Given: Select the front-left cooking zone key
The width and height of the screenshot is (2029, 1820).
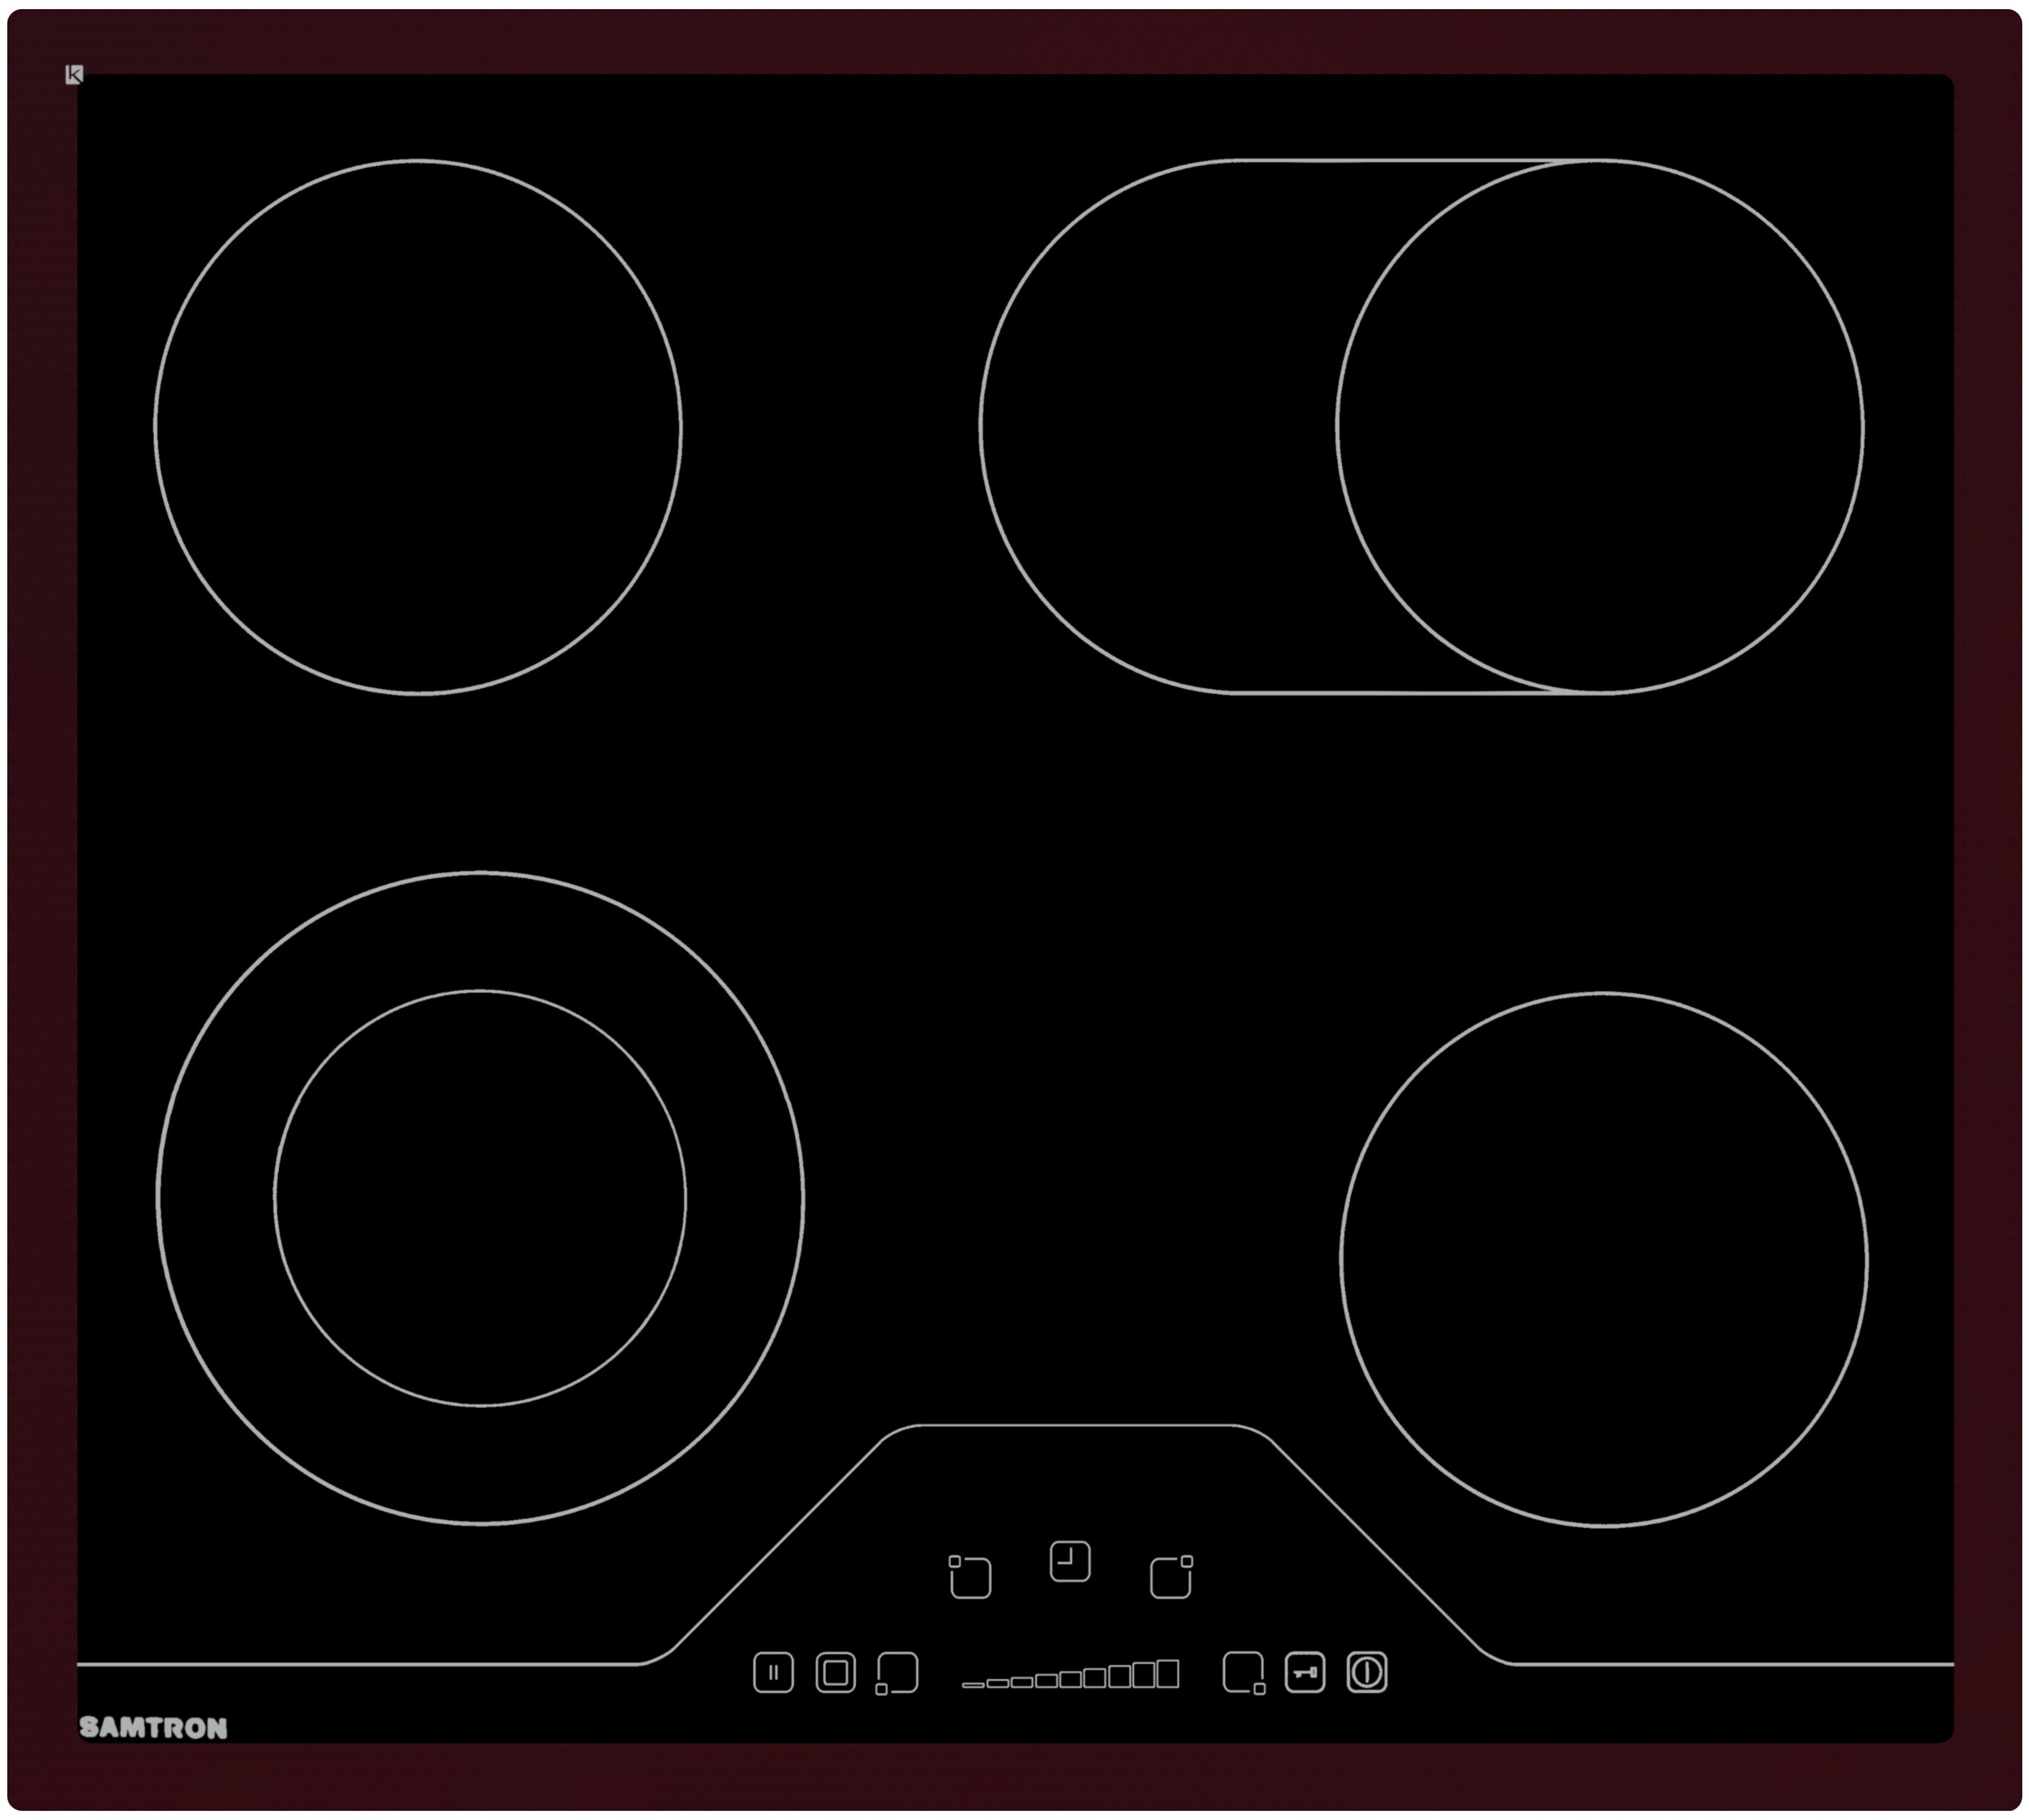Looking at the screenshot, I should (x=896, y=1673).
